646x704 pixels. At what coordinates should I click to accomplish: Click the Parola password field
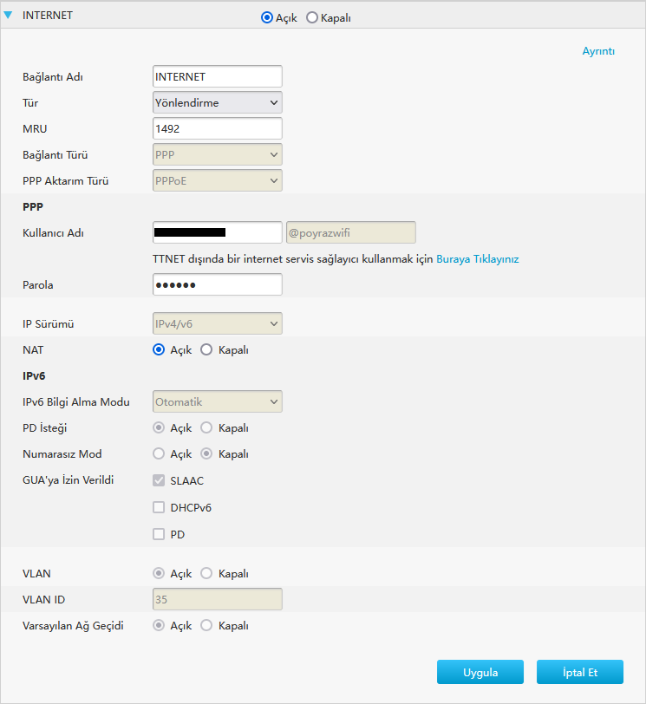tap(218, 284)
